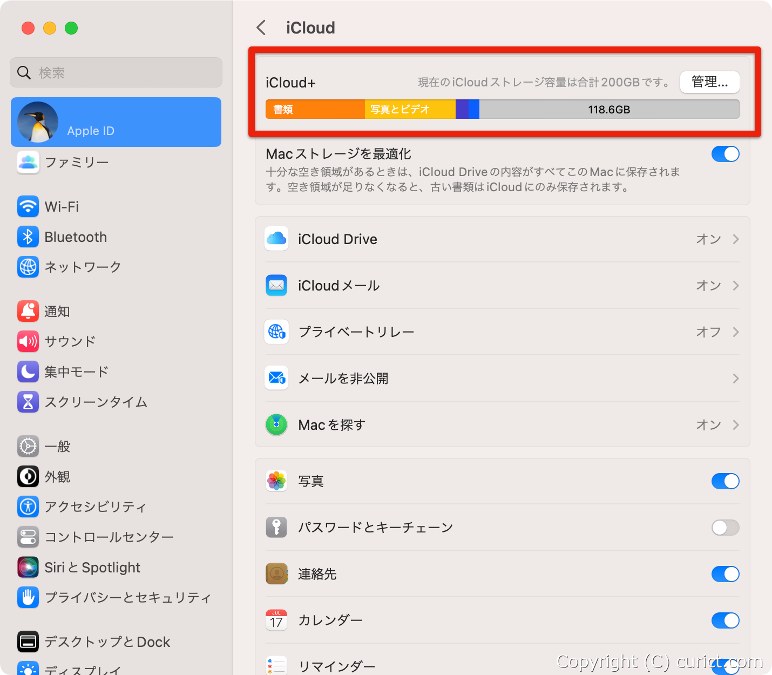The image size is (772, 675).
Task: Click the リマインダー row label
Action: 337,667
